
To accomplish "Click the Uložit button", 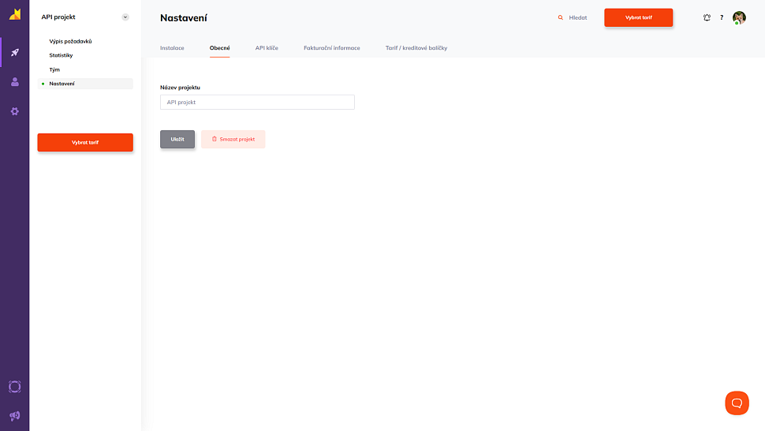I will pos(177,139).
